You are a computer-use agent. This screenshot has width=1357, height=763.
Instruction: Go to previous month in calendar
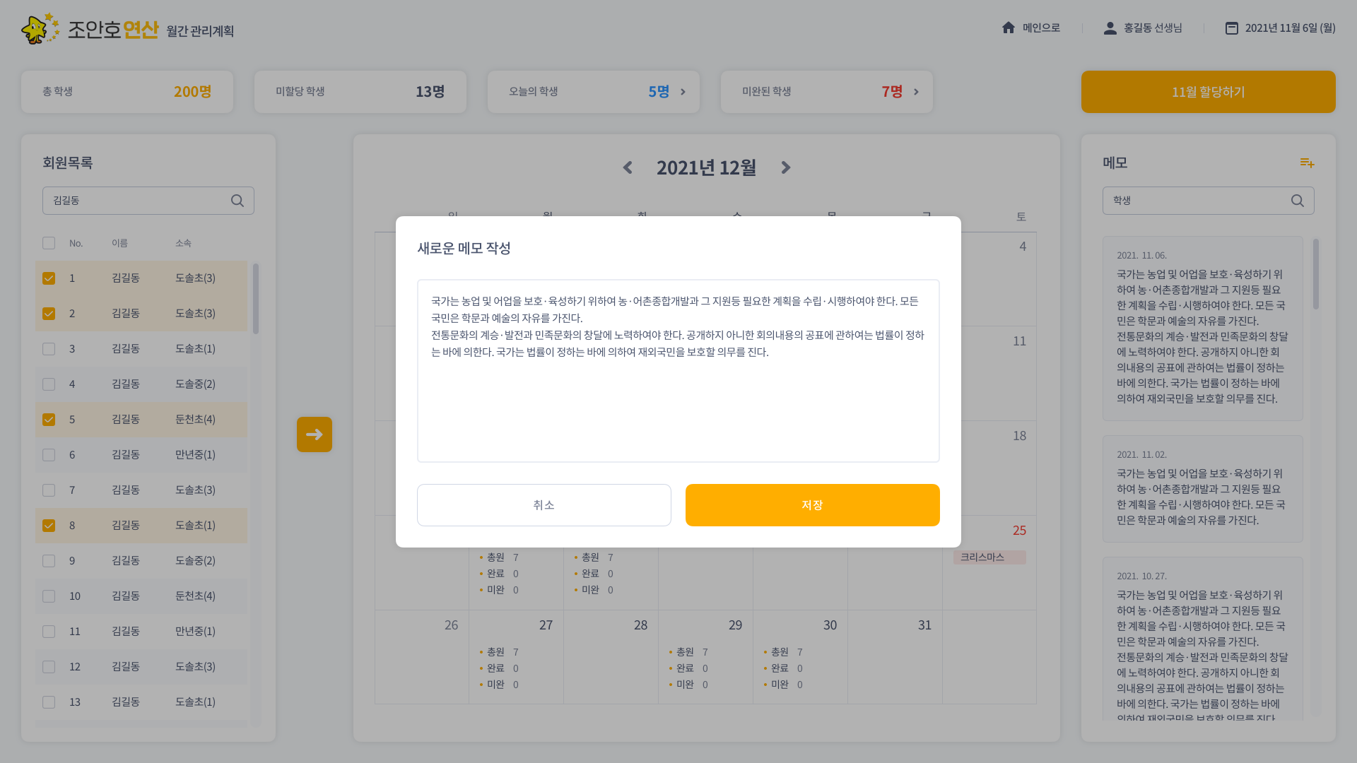coord(628,167)
